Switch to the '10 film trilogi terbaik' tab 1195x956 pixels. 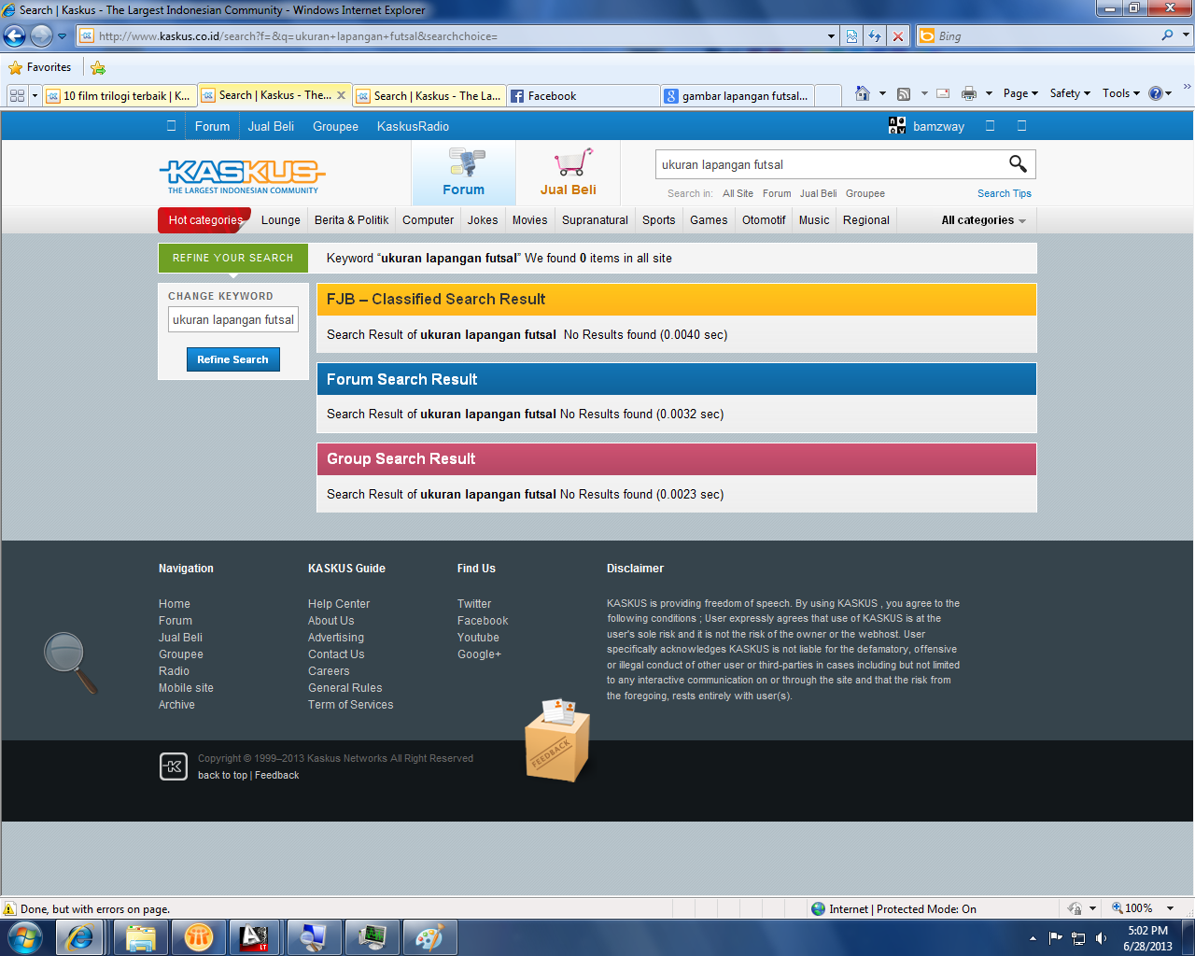[119, 95]
